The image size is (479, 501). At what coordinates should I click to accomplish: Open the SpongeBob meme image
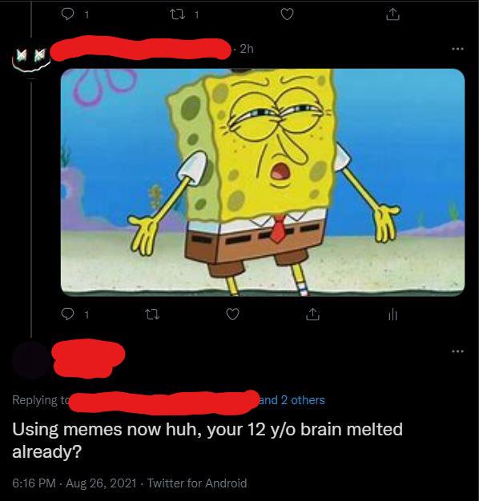(x=263, y=182)
